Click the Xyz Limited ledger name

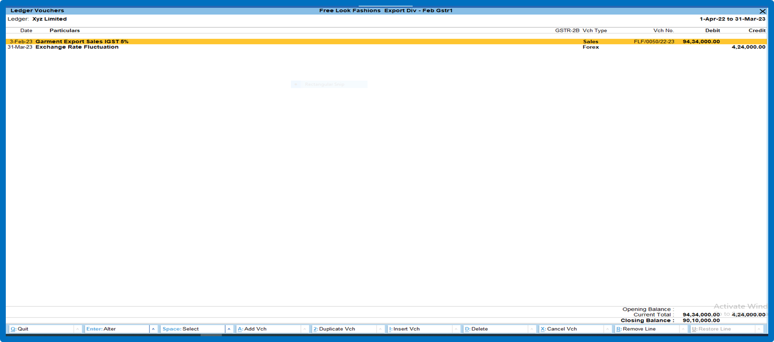(49, 19)
